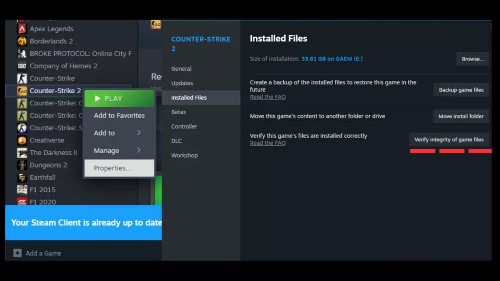
Task: Click the installation size 33.61 GB text
Action: click(332, 59)
